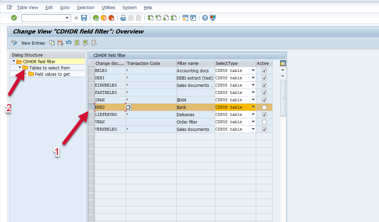Click the Save diskette icon
The image size is (379, 222).
point(84,18)
